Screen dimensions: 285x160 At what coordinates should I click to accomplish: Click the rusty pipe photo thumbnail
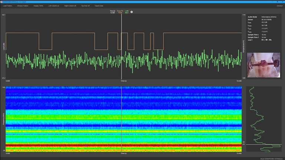[264, 65]
